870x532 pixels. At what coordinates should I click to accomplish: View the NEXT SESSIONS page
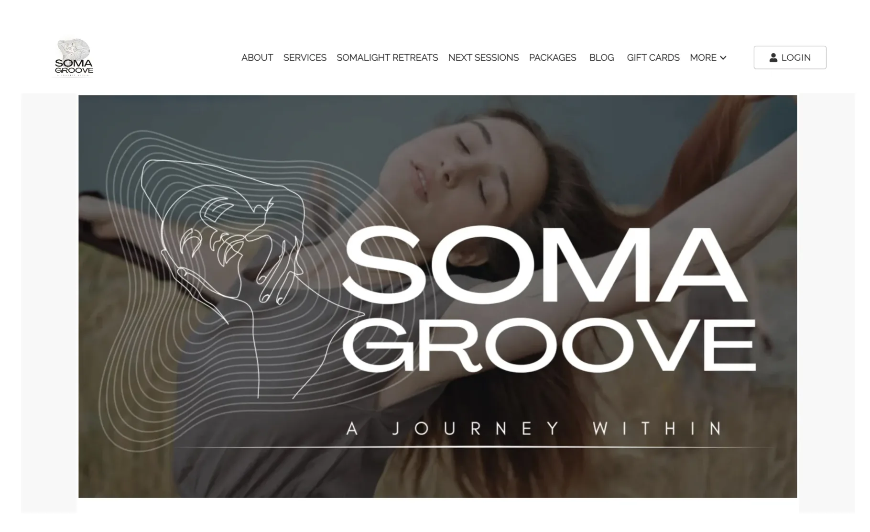[x=483, y=58]
